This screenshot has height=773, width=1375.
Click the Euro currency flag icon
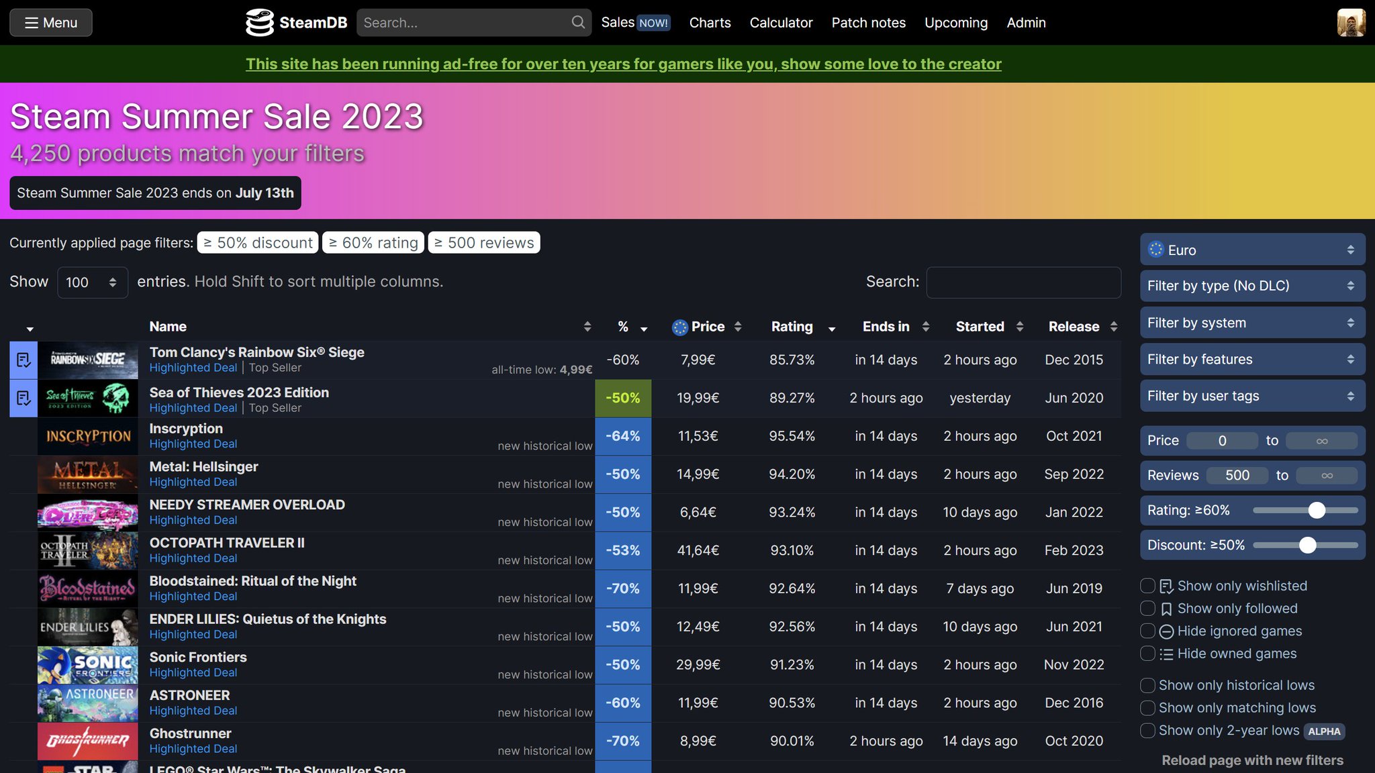click(x=1155, y=249)
